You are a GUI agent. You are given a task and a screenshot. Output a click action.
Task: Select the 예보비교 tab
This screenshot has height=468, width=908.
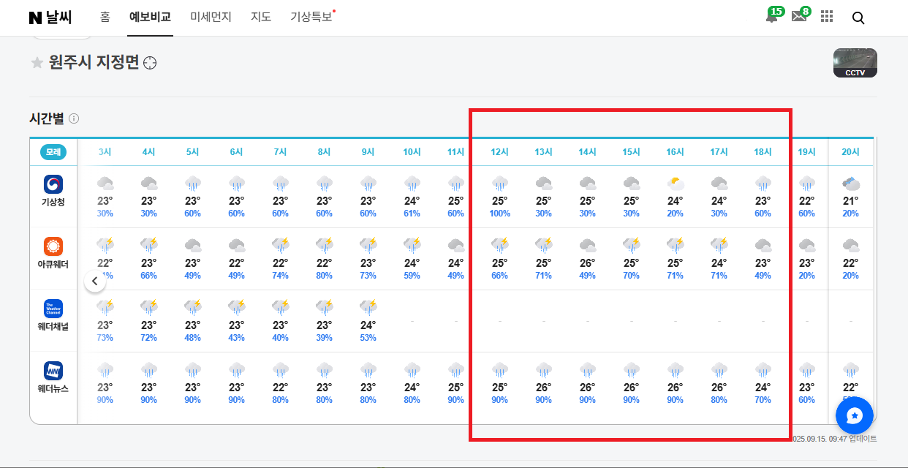click(x=150, y=17)
